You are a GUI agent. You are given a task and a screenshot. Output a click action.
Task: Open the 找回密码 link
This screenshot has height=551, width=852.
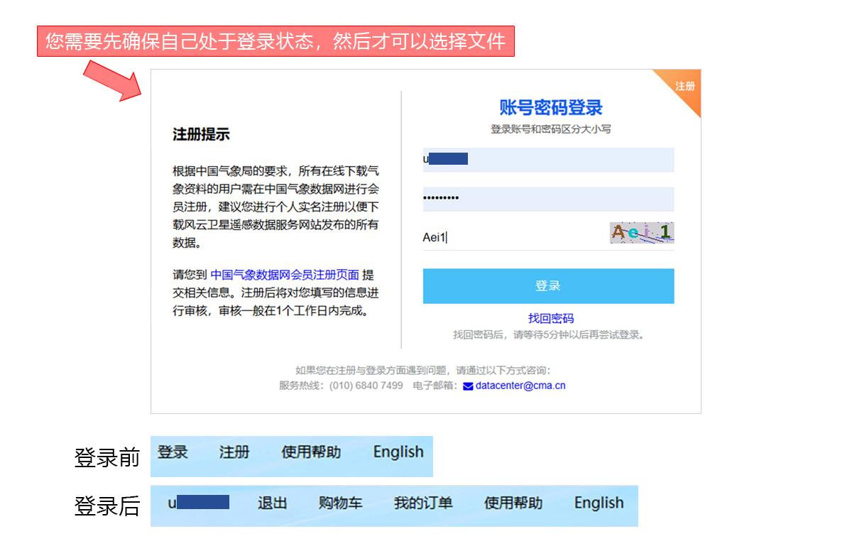[550, 319]
